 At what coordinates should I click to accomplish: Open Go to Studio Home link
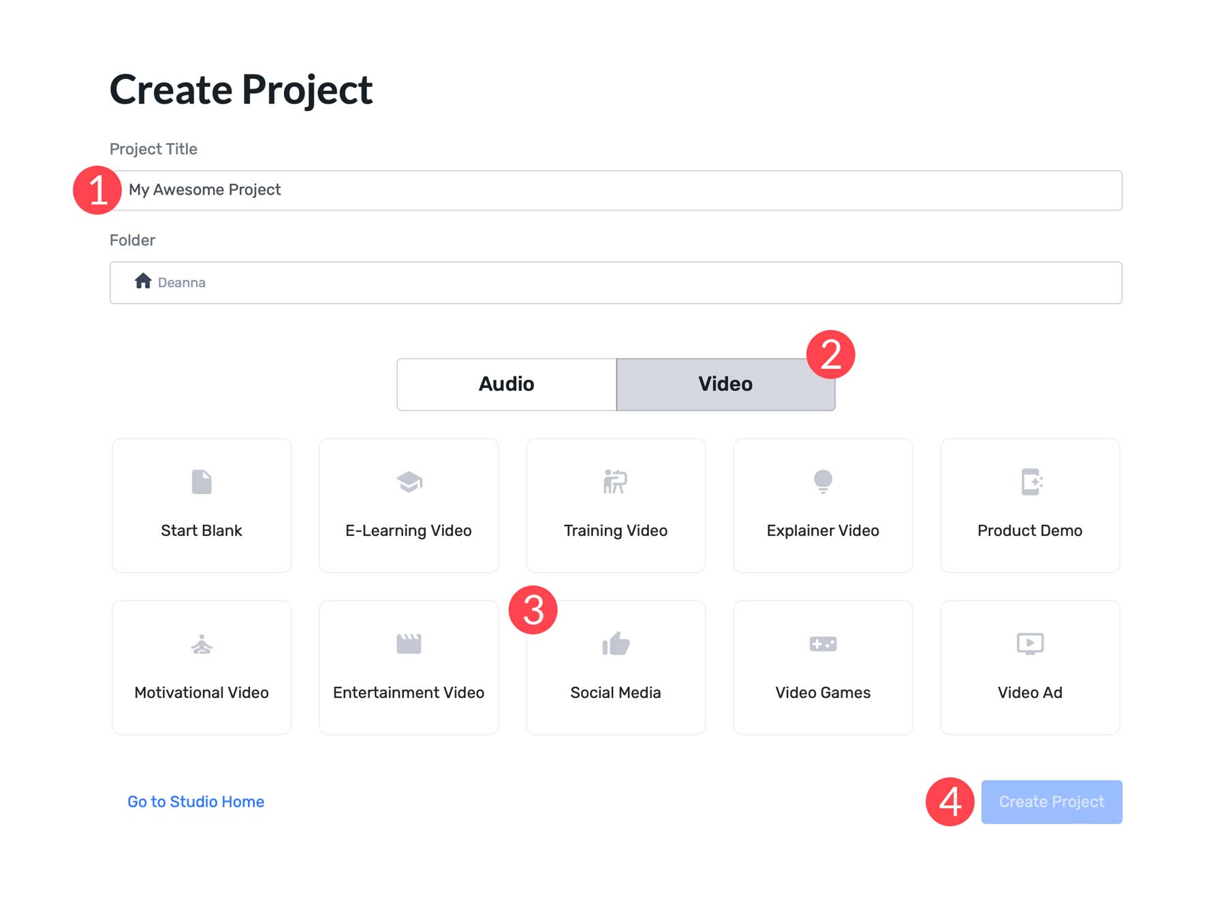point(195,801)
